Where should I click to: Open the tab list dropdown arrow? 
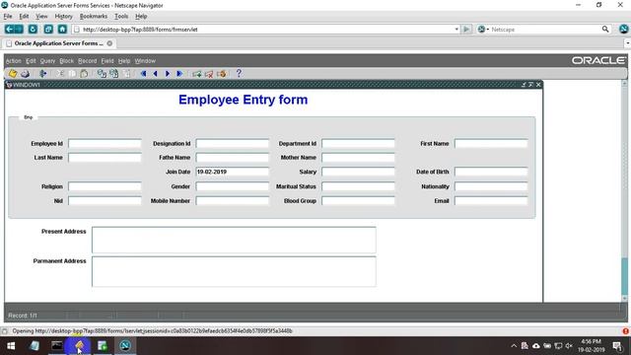627,43
